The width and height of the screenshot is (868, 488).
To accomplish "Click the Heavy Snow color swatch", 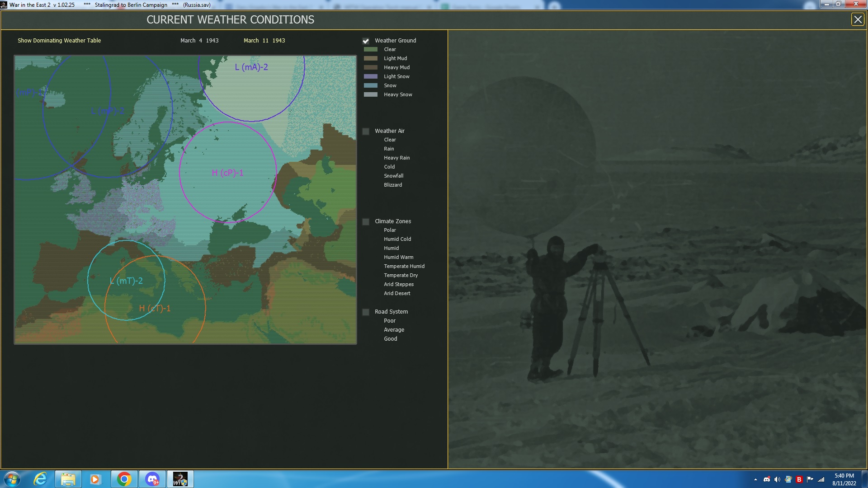I will pos(371,95).
